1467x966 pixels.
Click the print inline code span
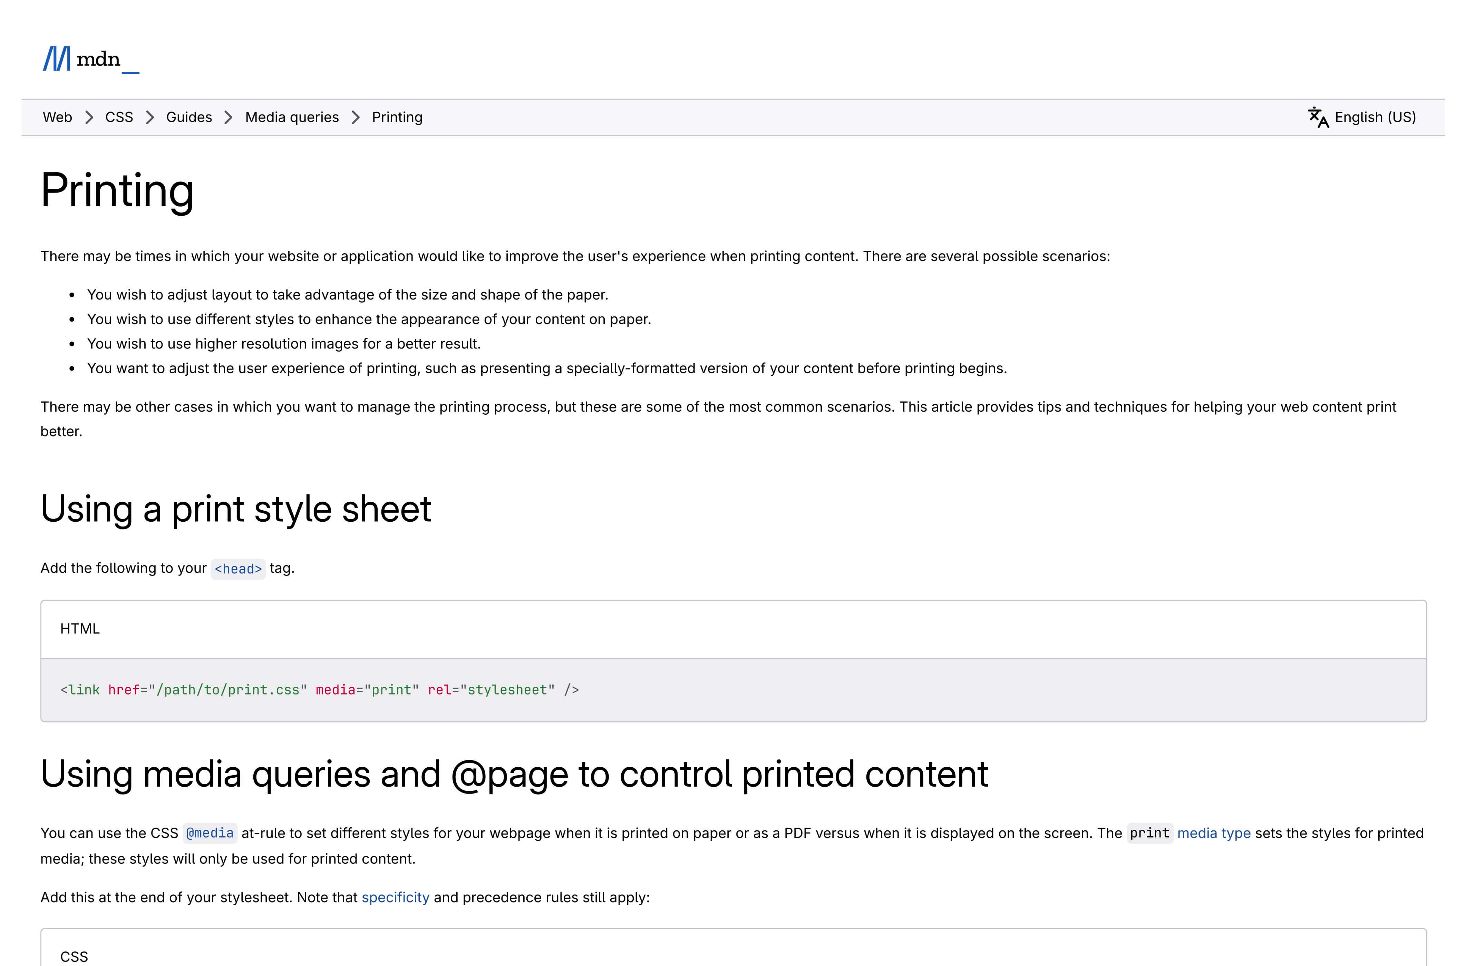pos(1150,833)
